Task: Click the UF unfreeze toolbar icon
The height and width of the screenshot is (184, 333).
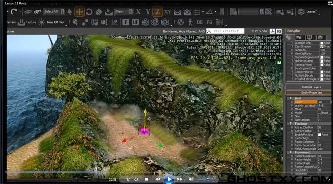Action: (135, 22)
